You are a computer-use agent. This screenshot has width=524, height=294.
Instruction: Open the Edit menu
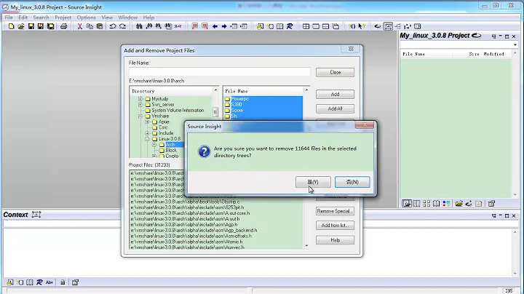pos(23,17)
